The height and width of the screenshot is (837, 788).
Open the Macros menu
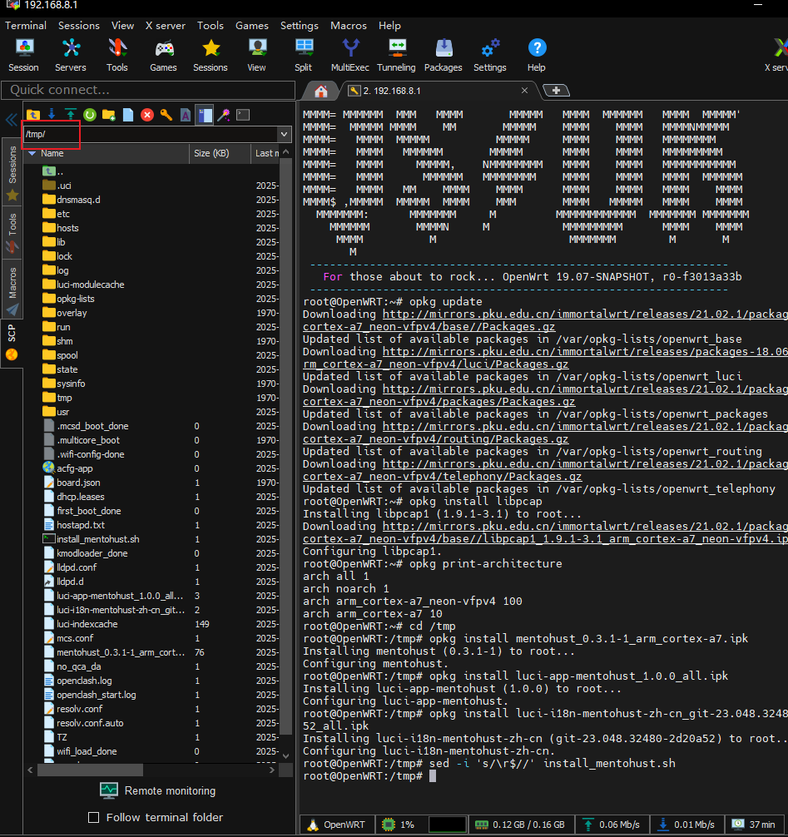tap(348, 26)
